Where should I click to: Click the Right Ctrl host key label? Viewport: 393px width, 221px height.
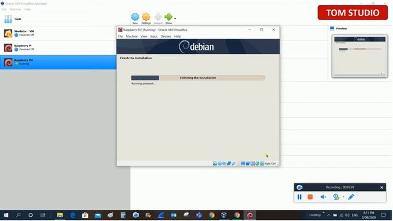[270, 164]
